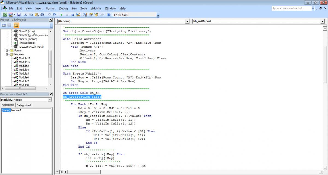Select Sheet6 in the project tree
328x175 pixels.
[x=27, y=31]
